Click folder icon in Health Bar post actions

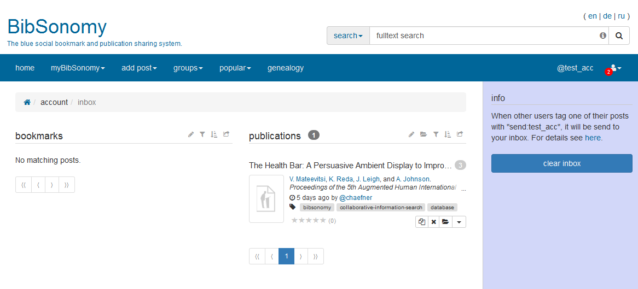tap(445, 222)
